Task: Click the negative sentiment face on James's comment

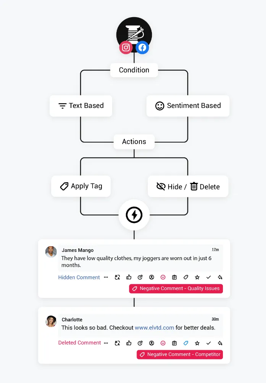Action: [x=163, y=277]
